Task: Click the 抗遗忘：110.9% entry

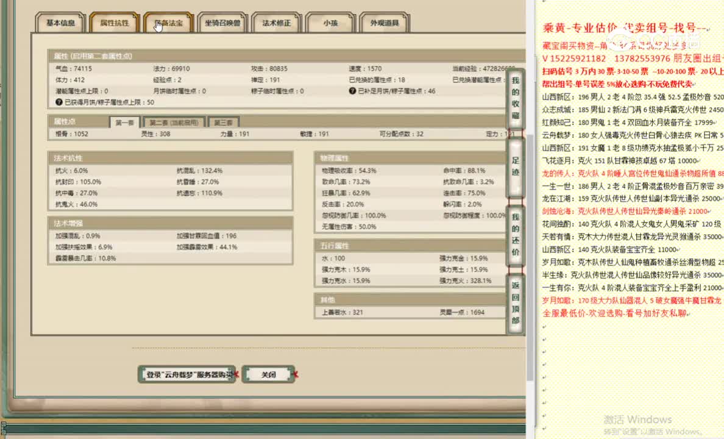Action: click(199, 193)
